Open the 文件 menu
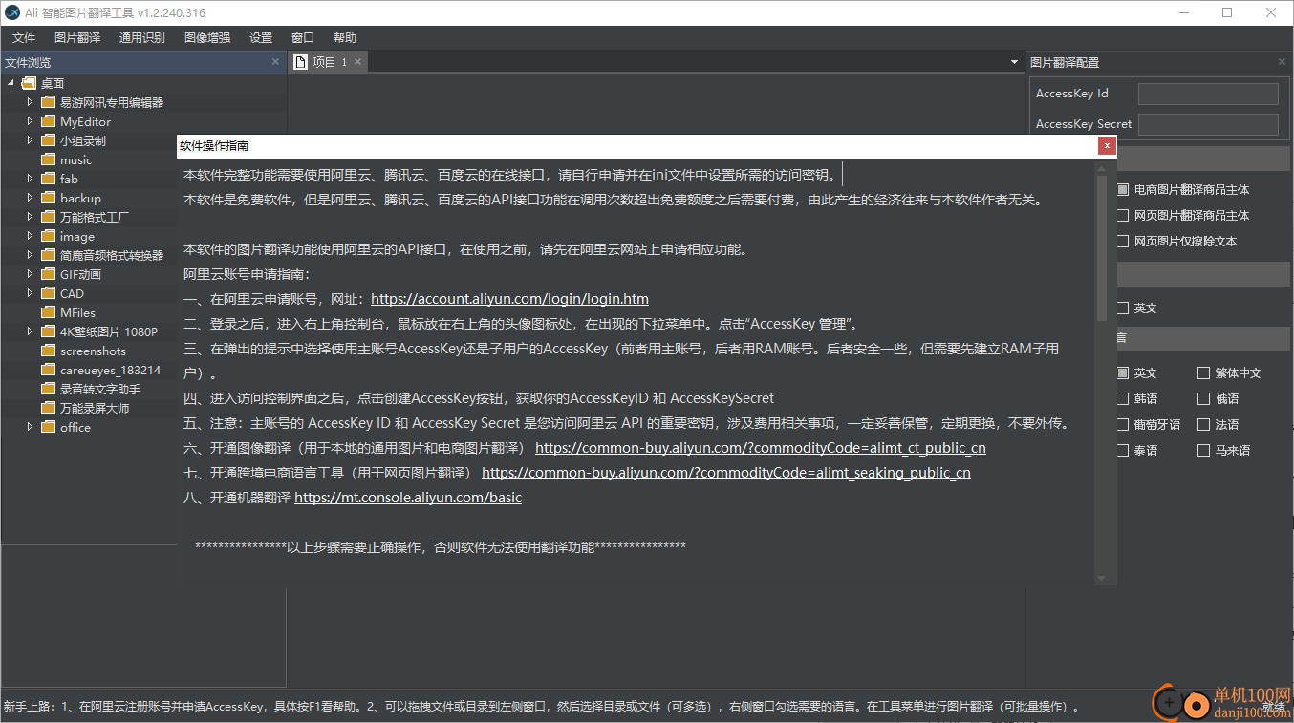The height and width of the screenshot is (723, 1294). coord(24,38)
